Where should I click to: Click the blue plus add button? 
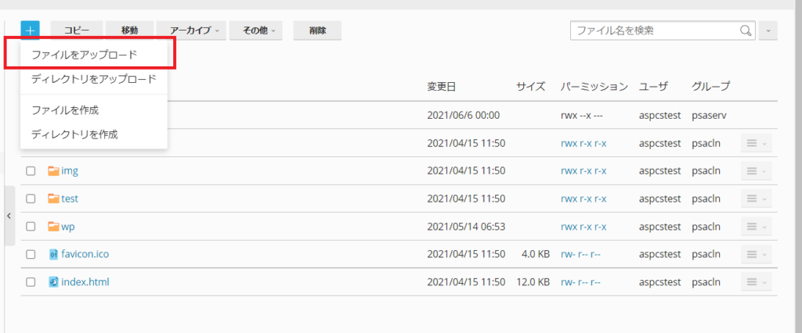point(30,30)
